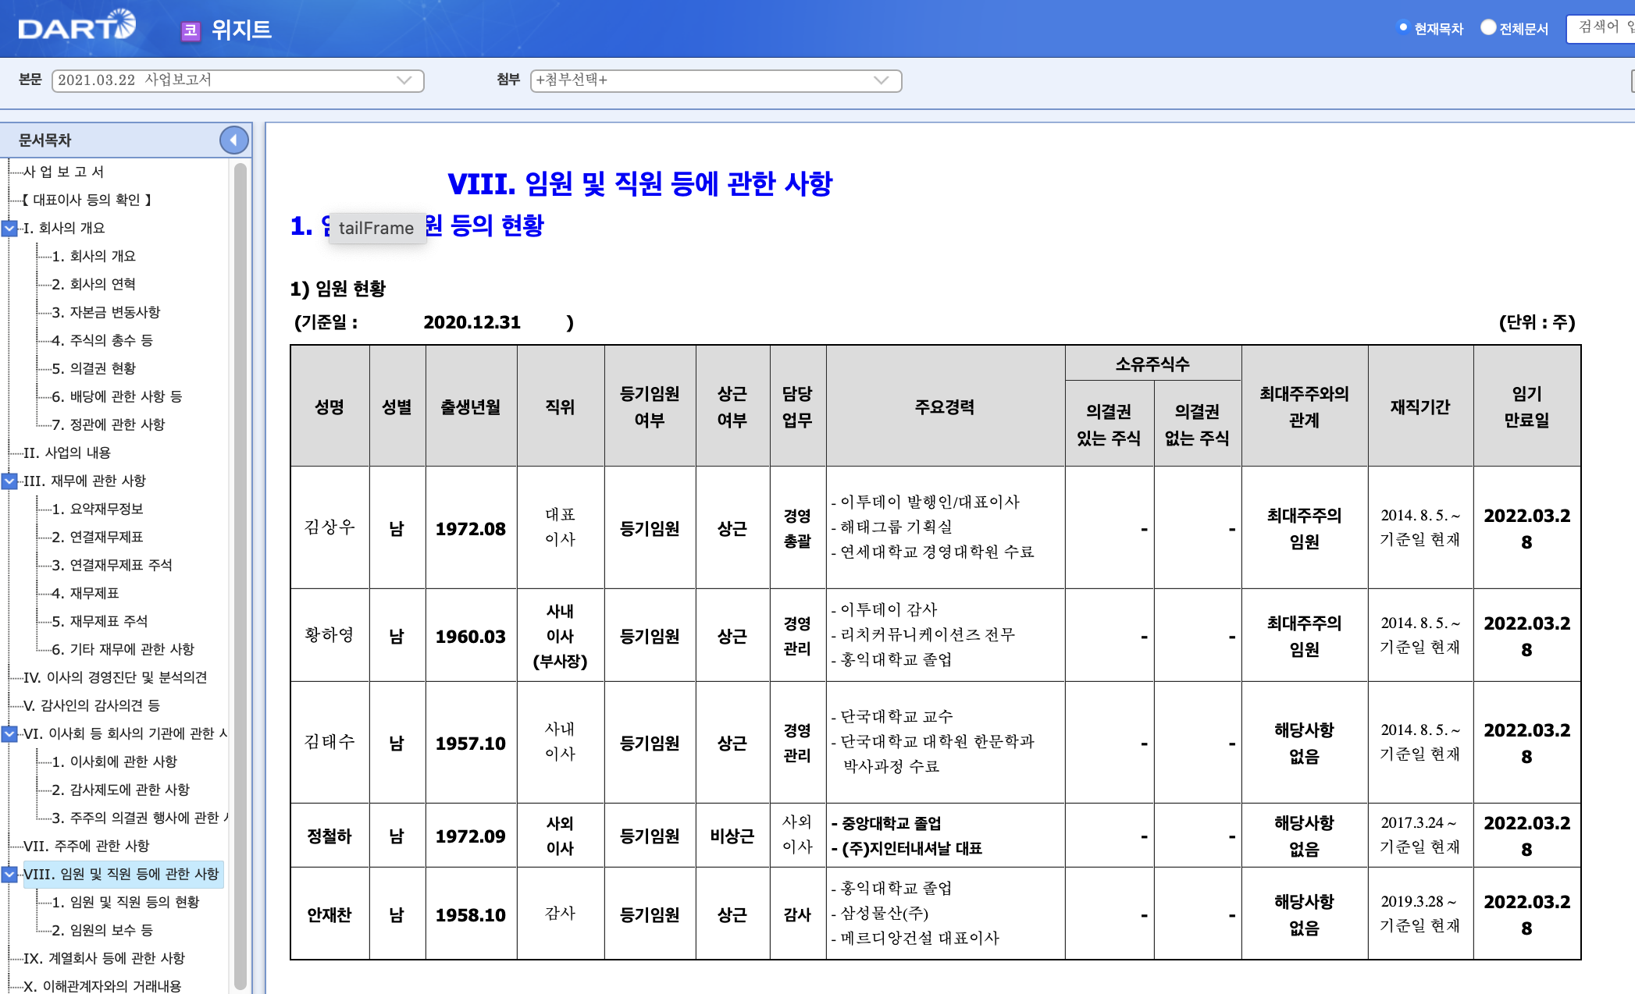
Task: Open the 본문 report dropdown
Action: pos(237,80)
